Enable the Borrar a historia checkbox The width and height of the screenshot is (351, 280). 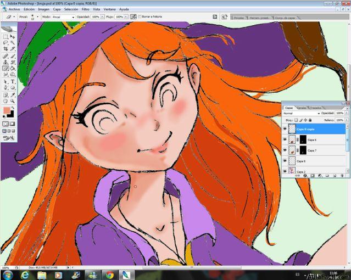click(x=140, y=16)
